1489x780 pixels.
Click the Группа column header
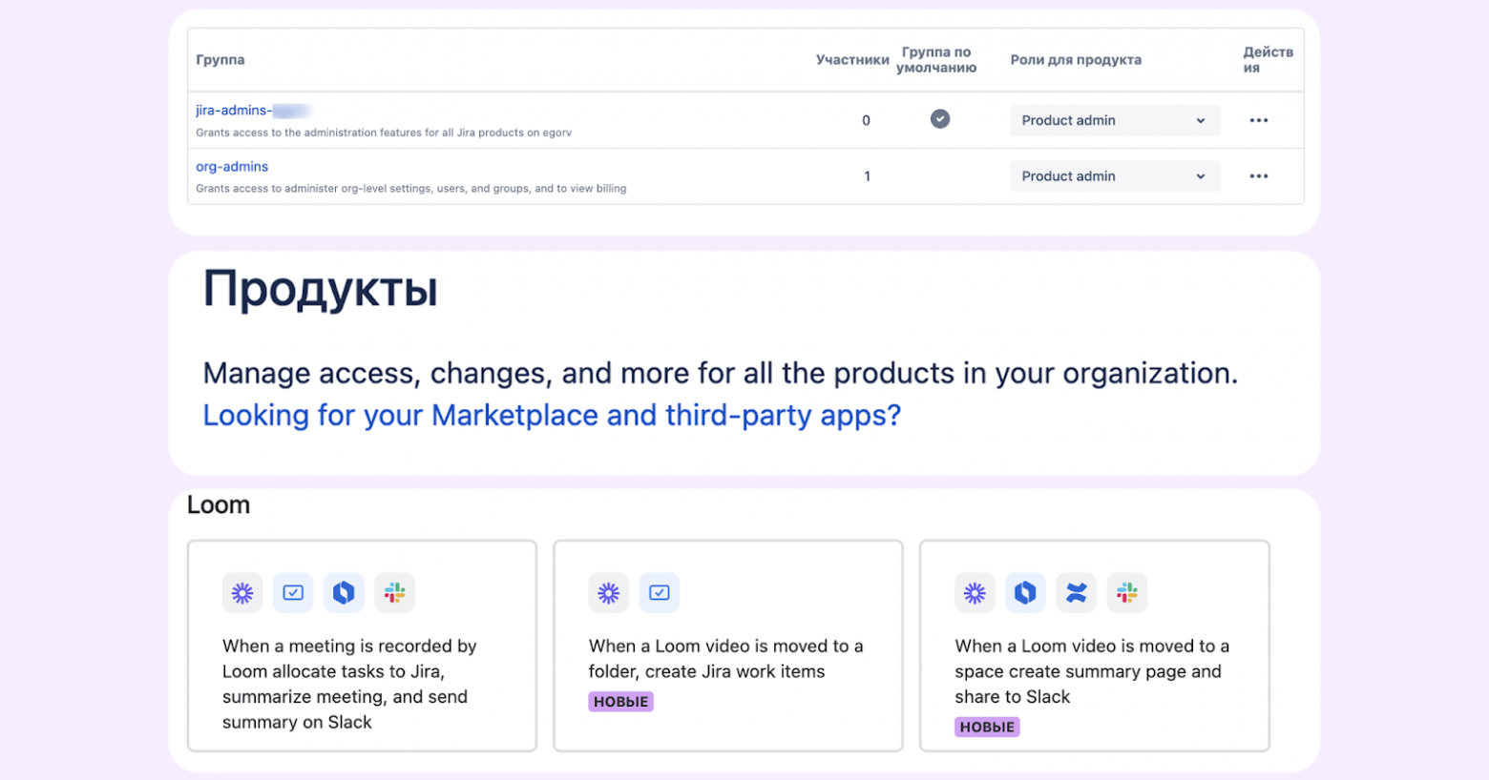pos(220,59)
